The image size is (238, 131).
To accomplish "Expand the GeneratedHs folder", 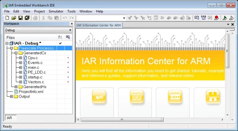I will tap(16, 87).
